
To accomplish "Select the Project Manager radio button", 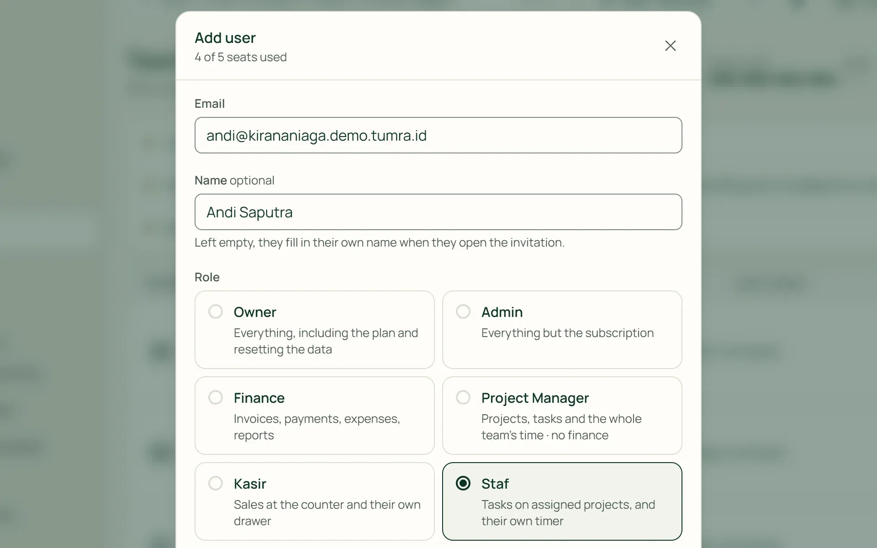I will (x=463, y=397).
